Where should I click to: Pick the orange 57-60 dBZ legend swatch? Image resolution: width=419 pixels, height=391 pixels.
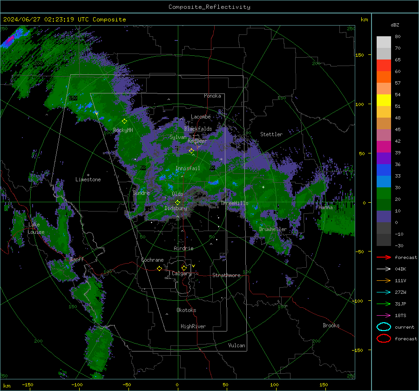(384, 77)
